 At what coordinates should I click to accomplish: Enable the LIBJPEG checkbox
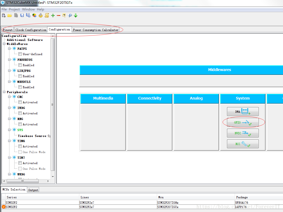point(20,76)
